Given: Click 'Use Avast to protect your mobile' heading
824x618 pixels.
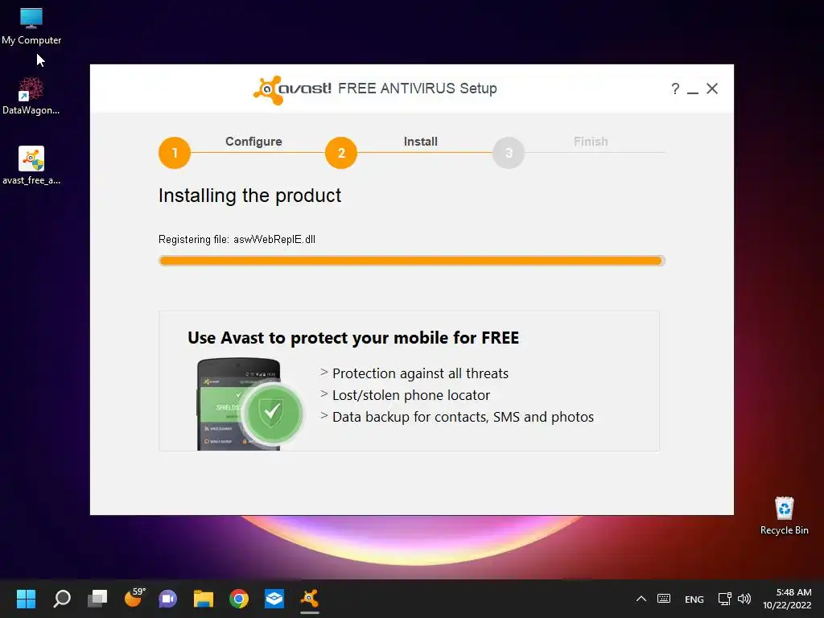Looking at the screenshot, I should pyautogui.click(x=353, y=337).
